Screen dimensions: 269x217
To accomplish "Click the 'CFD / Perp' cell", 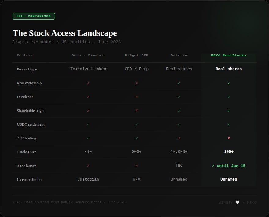I will (x=137, y=69).
